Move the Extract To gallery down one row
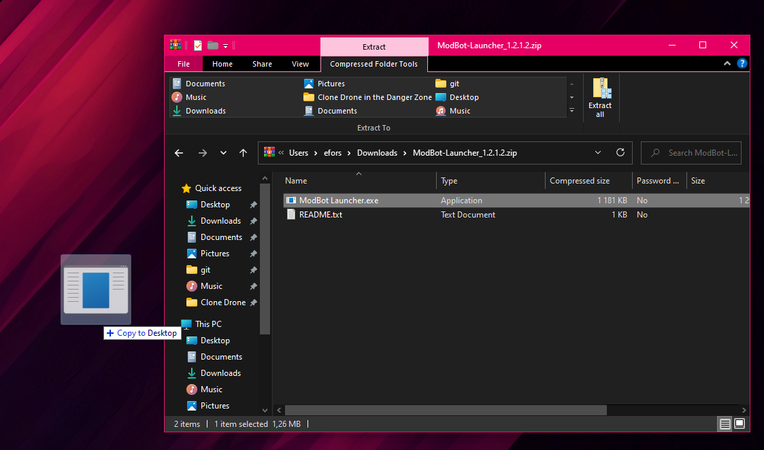The width and height of the screenshot is (764, 450). tap(572, 97)
